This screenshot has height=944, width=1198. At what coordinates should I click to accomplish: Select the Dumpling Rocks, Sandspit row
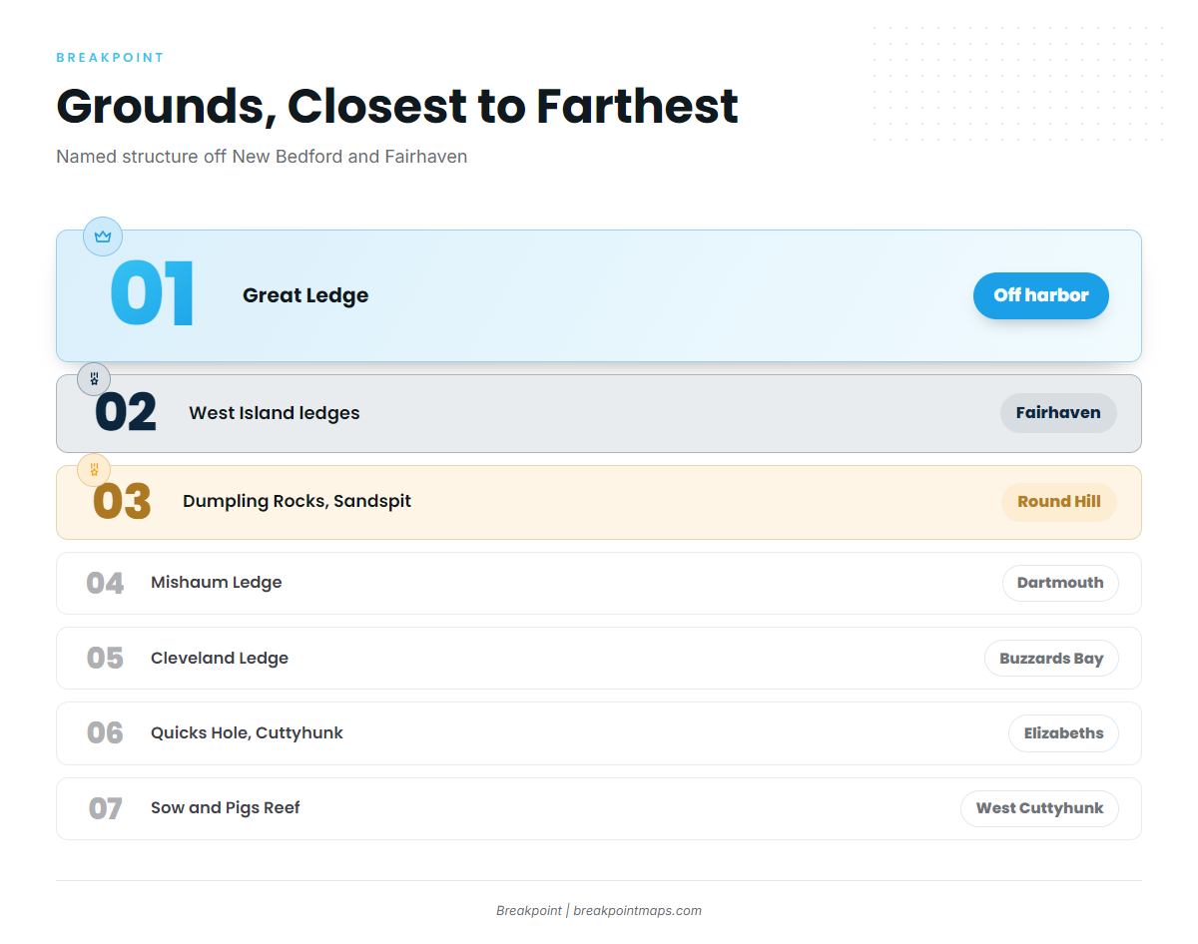pyautogui.click(x=599, y=502)
